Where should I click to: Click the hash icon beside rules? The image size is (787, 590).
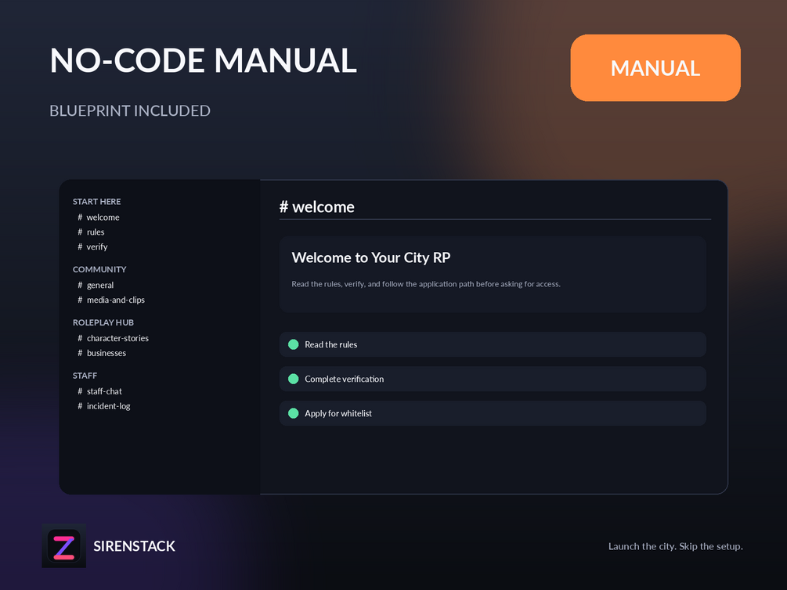click(x=80, y=232)
